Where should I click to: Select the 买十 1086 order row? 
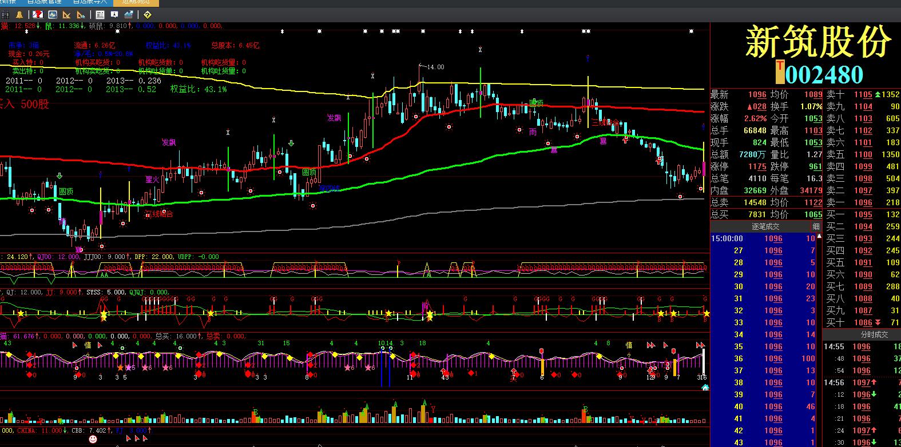coord(863,323)
